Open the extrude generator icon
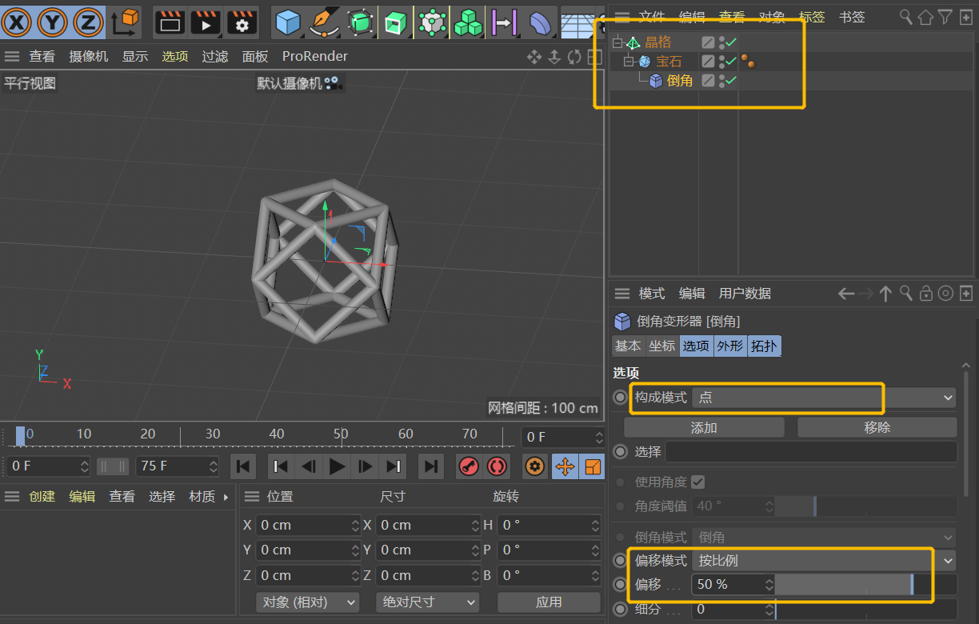979x624 pixels. pyautogui.click(x=395, y=22)
